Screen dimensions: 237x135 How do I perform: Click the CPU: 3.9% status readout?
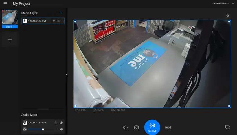[80, 110]
